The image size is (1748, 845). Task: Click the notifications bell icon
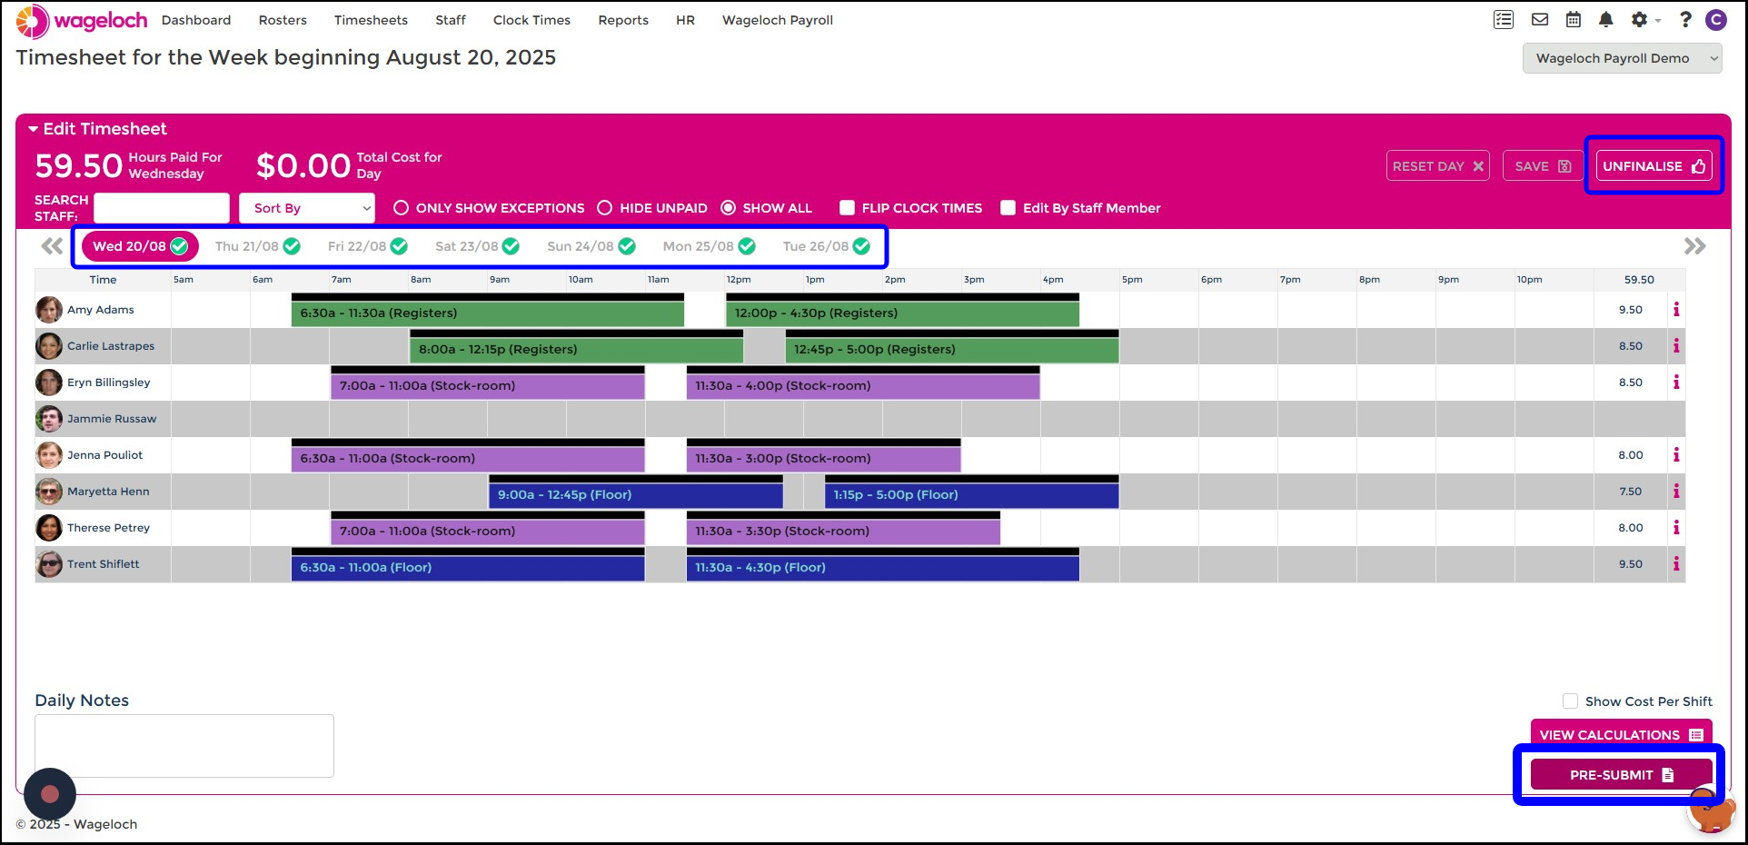click(1606, 20)
